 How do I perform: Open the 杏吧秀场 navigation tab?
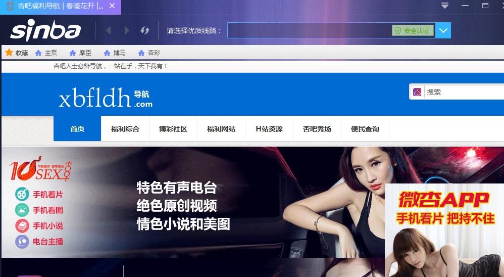click(317, 129)
